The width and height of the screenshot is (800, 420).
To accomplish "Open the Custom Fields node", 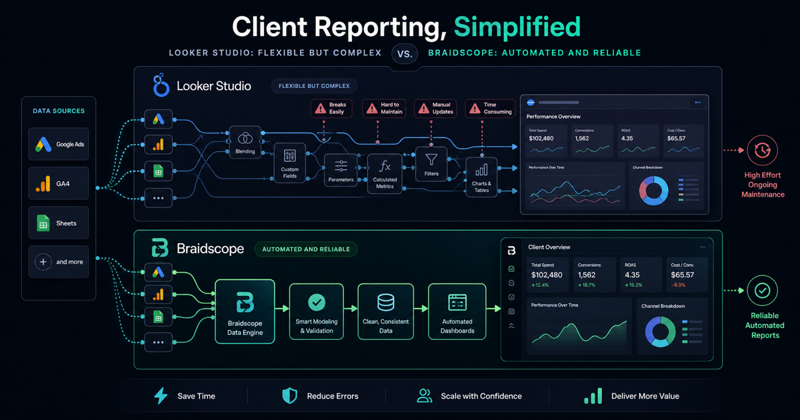I will pos(289,162).
